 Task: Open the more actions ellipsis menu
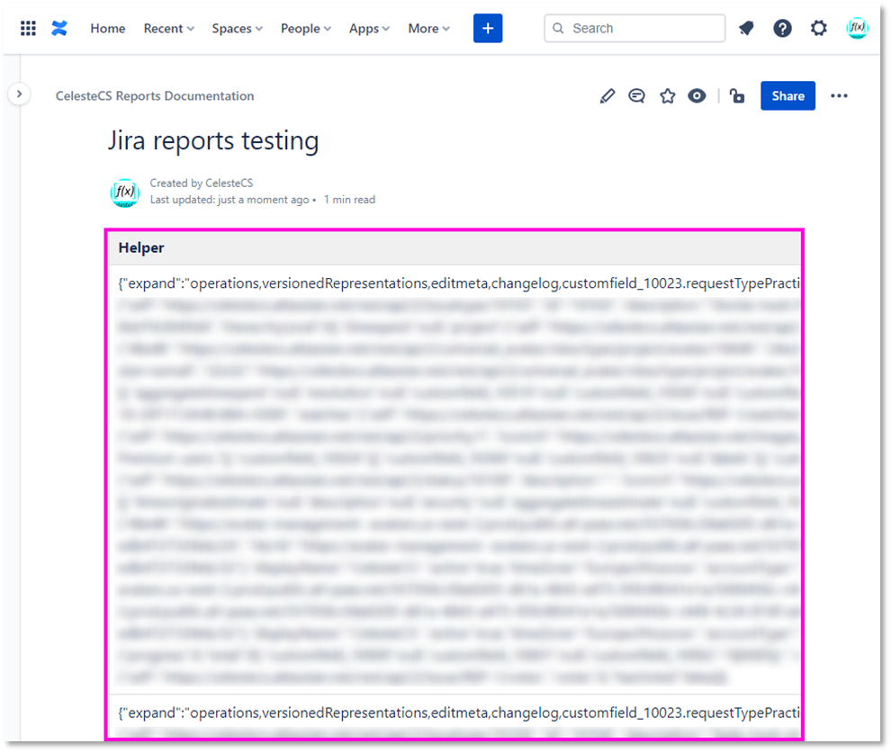(839, 96)
